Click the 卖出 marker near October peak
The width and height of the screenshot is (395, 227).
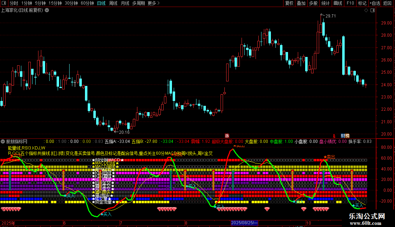[x=330, y=157]
